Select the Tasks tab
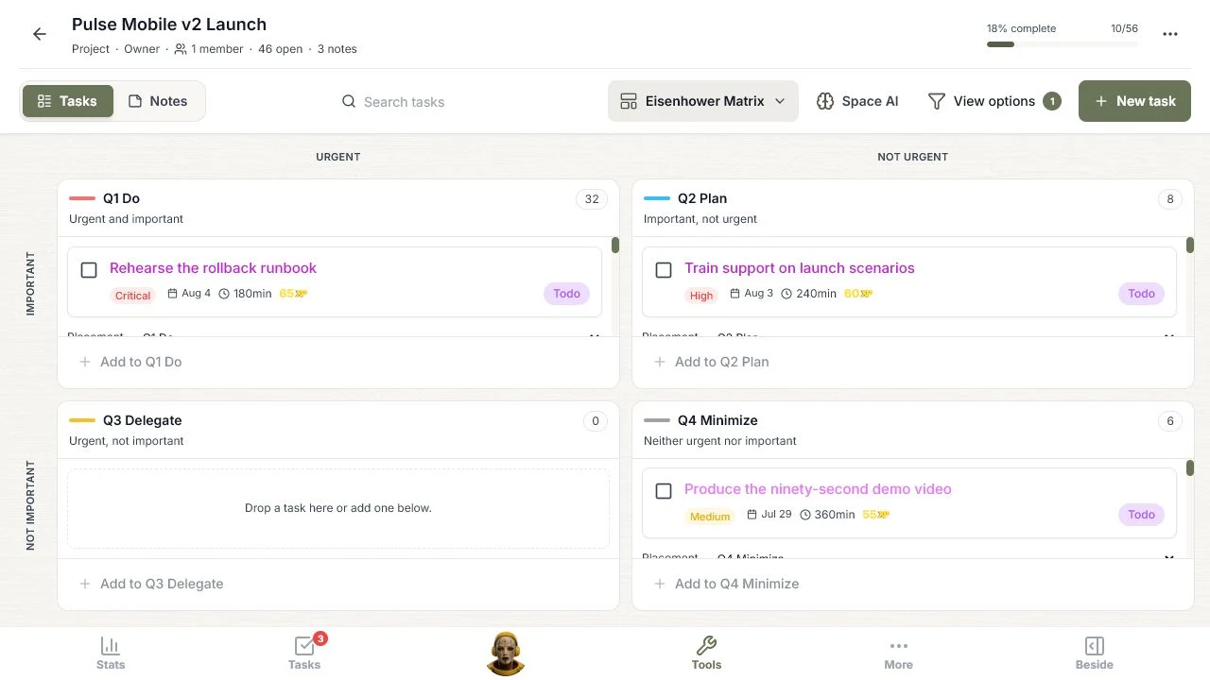 tap(67, 101)
